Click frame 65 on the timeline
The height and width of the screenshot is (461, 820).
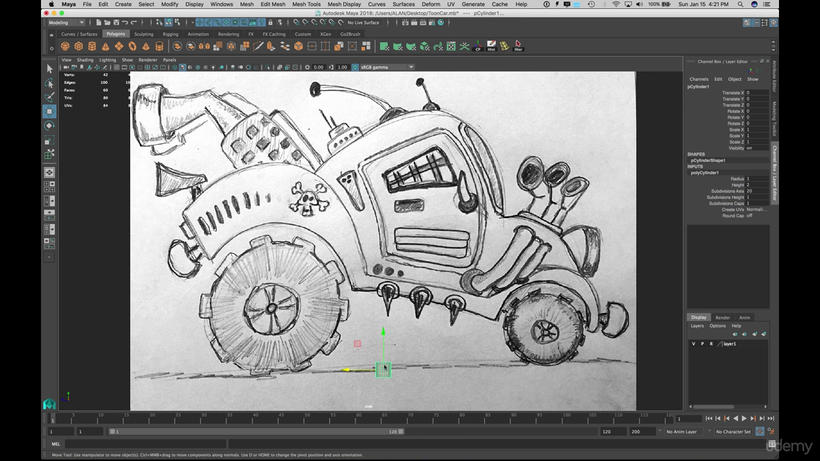click(x=384, y=418)
